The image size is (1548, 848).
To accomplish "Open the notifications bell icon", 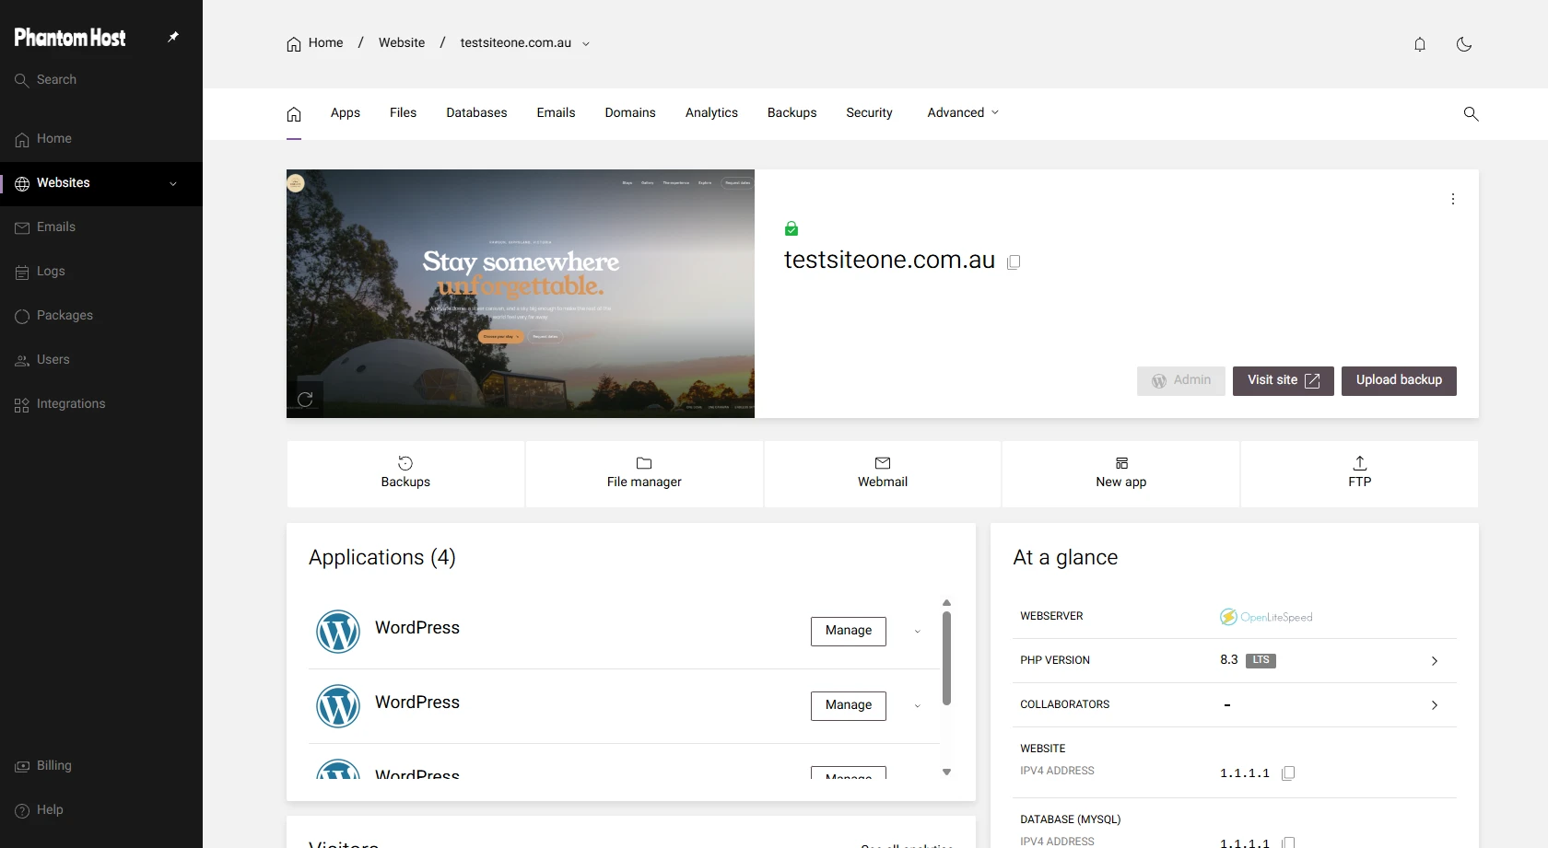I will tap(1420, 44).
